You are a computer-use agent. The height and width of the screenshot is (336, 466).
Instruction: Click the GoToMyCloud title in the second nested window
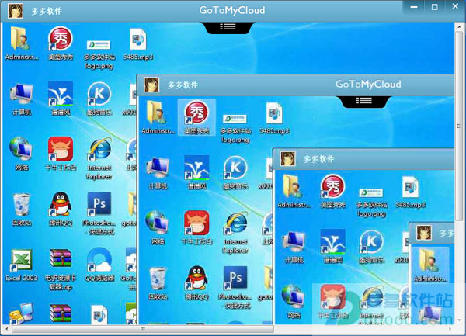(368, 85)
